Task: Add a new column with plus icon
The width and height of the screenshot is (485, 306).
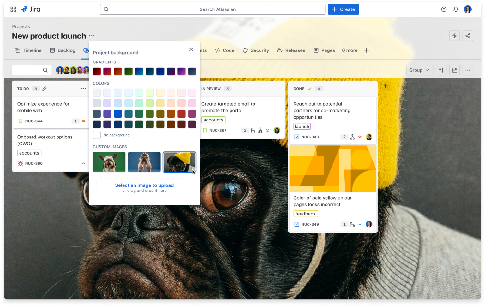Action: coord(386,86)
